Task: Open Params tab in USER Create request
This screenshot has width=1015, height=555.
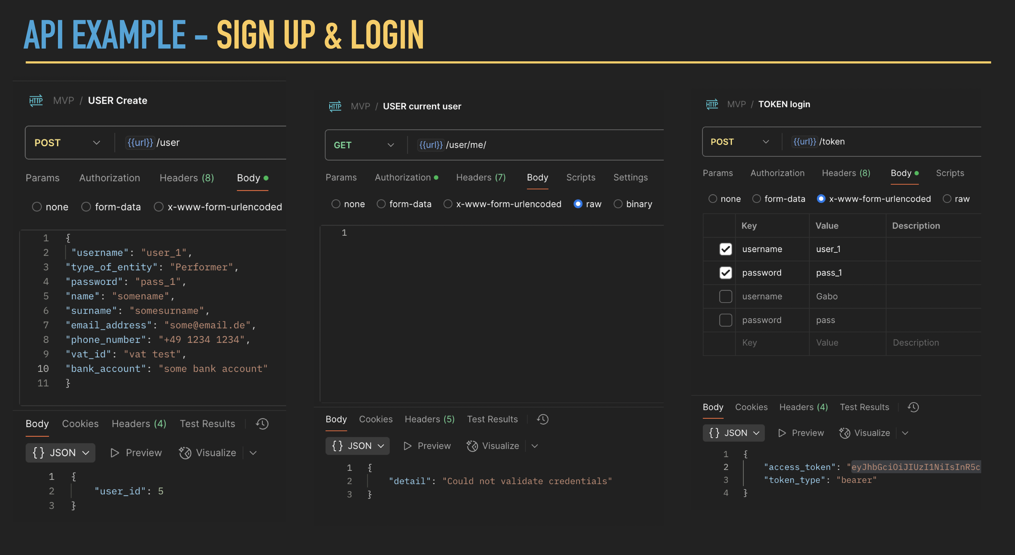Action: [42, 178]
